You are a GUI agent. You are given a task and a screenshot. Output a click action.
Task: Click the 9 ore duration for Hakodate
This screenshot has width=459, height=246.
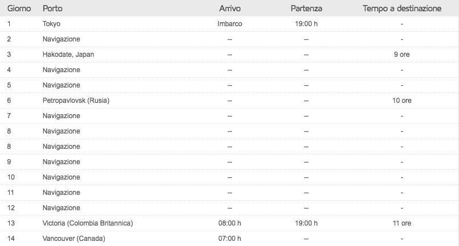pos(401,55)
